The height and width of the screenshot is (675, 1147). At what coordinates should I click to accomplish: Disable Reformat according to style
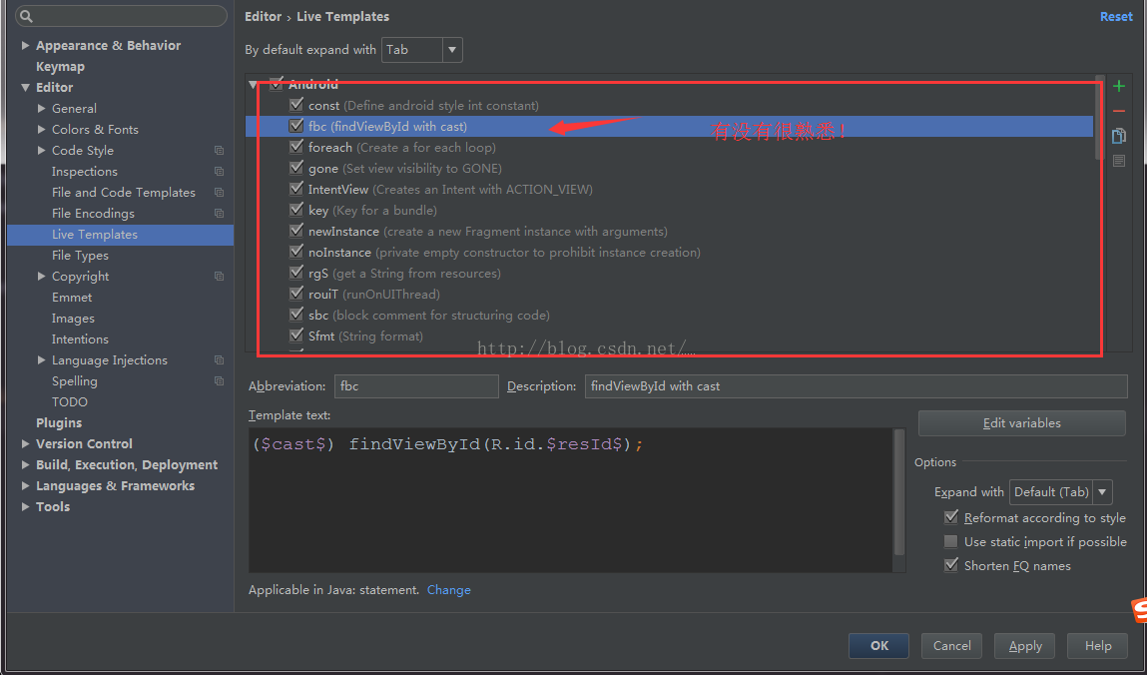tap(951, 517)
